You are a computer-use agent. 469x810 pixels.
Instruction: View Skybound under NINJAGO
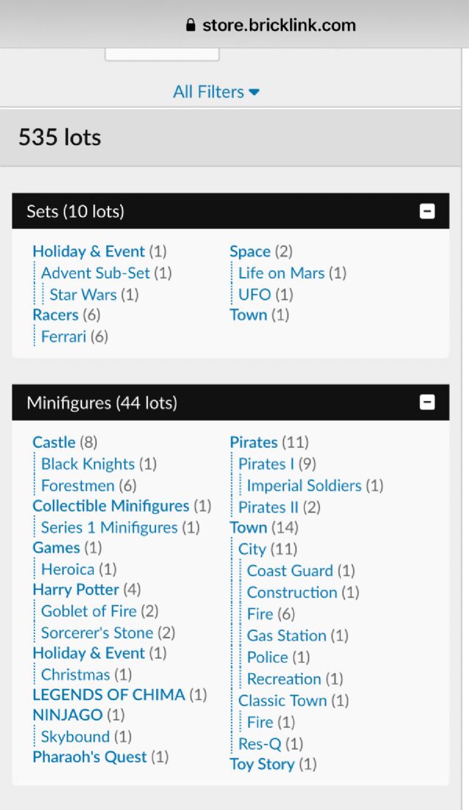pyautogui.click(x=75, y=737)
